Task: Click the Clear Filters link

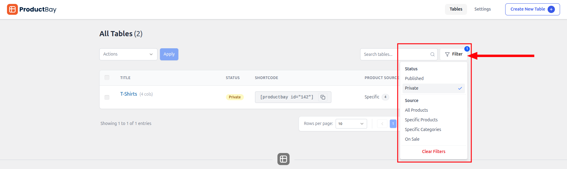Action: [x=433, y=151]
